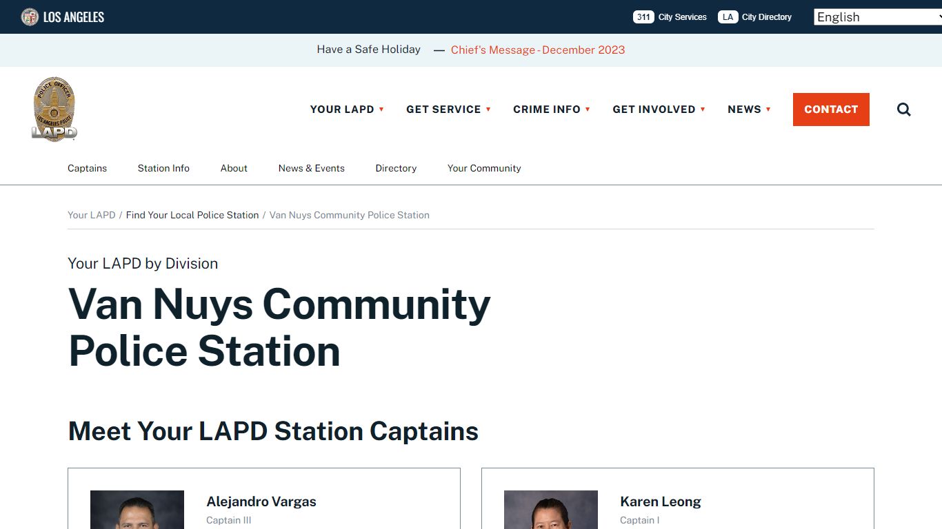942x529 pixels.
Task: Open the search magnifier icon
Action: [903, 110]
